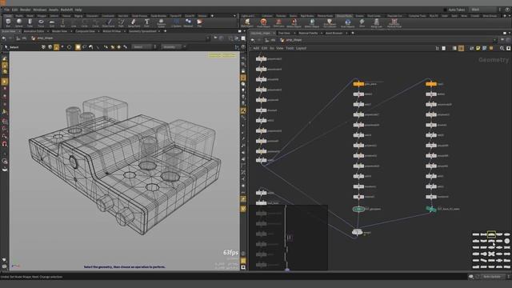This screenshot has width=512, height=288.
Task: Open the network editor Add menu
Action: point(256,48)
